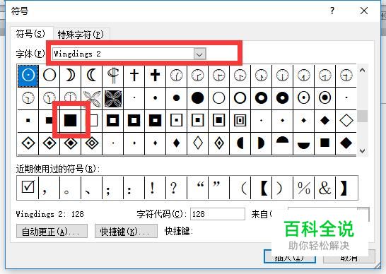Choose the narrow white lozenge symbol
This screenshot has width=386, height=274.
pos(198,143)
